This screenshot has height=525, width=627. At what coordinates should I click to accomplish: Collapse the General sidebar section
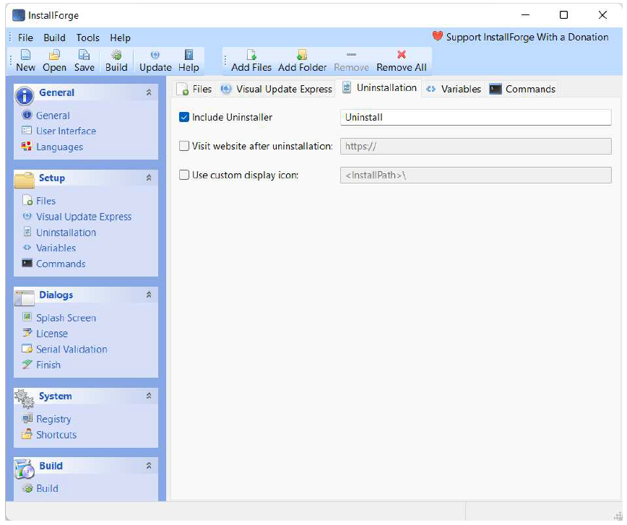(149, 92)
